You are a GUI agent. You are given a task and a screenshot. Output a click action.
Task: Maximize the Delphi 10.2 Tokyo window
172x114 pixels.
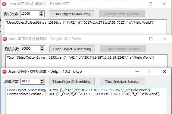[x=151, y=72]
